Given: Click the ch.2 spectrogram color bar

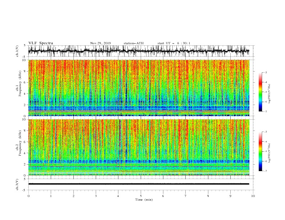Looking at the screenshot, I should [x=260, y=151].
